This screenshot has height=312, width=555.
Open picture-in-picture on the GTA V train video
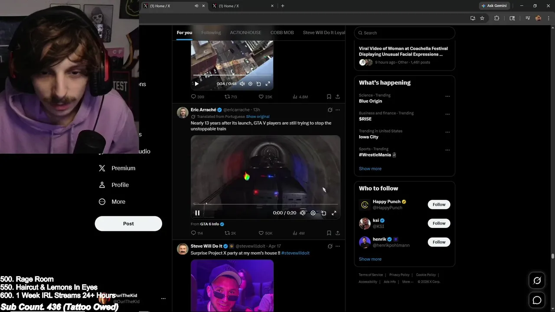(323, 213)
